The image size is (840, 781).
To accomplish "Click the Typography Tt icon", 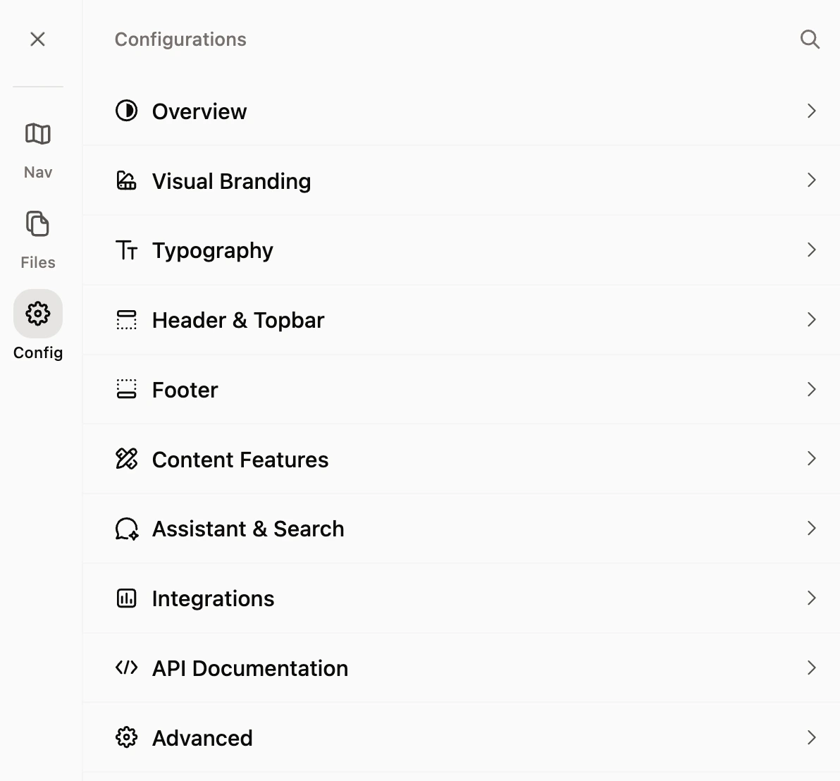I will coord(126,250).
